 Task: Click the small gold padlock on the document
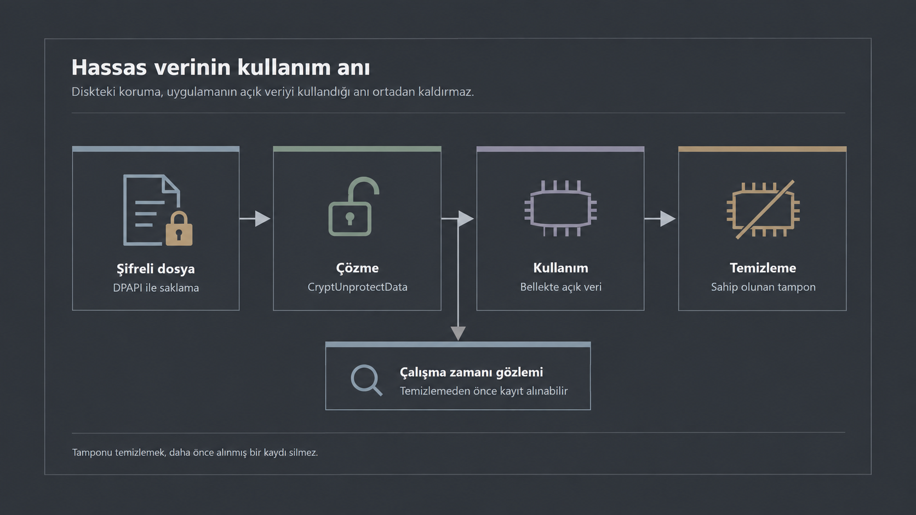point(179,228)
